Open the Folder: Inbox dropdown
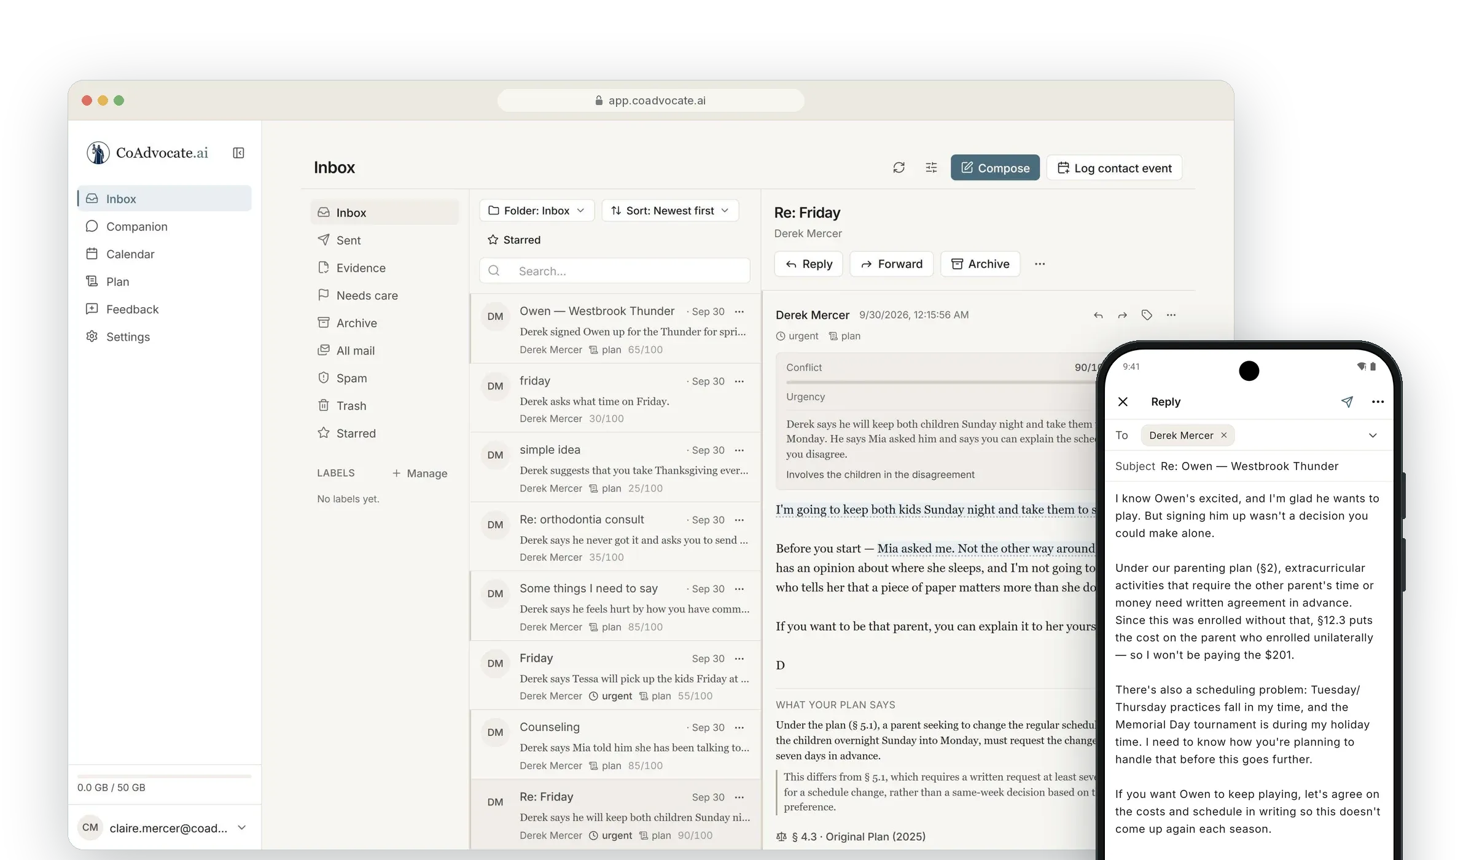Viewport: 1474px width, 860px height. click(537, 211)
